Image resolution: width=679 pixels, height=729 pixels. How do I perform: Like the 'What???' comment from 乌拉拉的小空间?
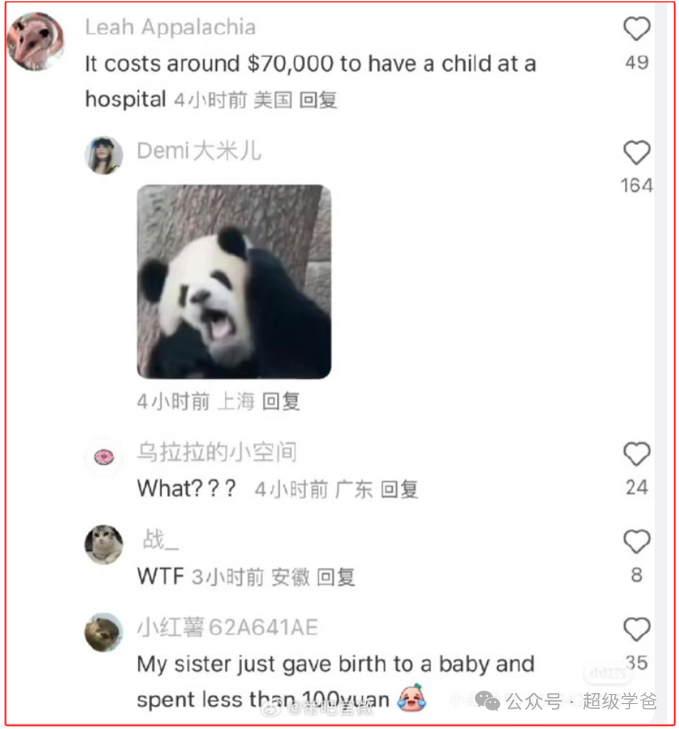(636, 454)
